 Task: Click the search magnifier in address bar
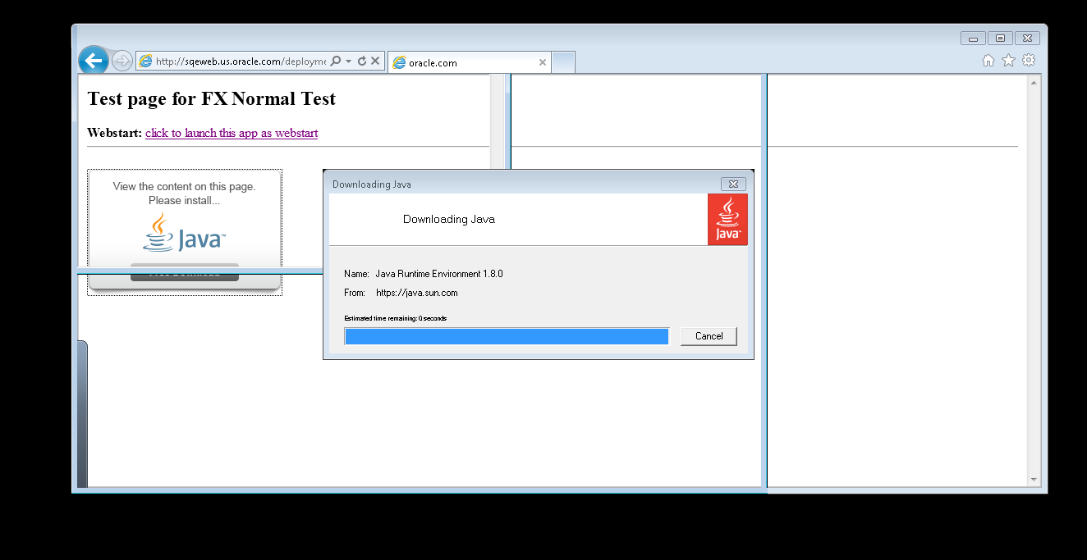335,61
